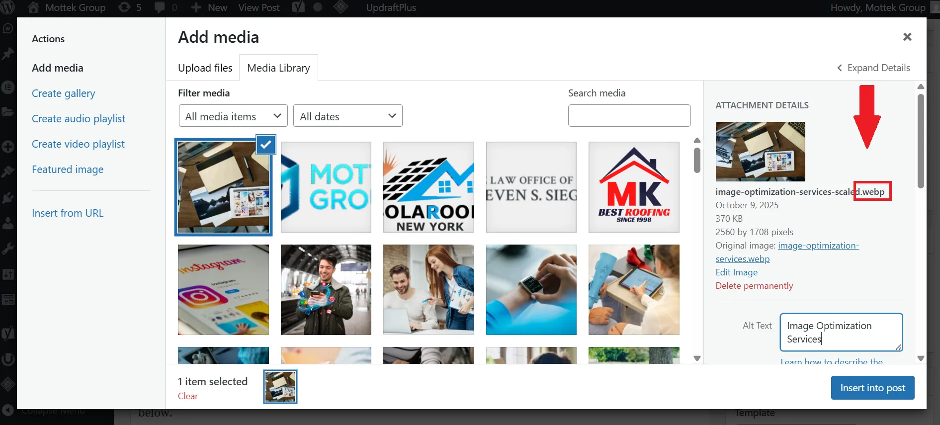Viewport: 940px width, 425px height.
Task: Select the Instagram screen thumbnail
Action: click(223, 290)
